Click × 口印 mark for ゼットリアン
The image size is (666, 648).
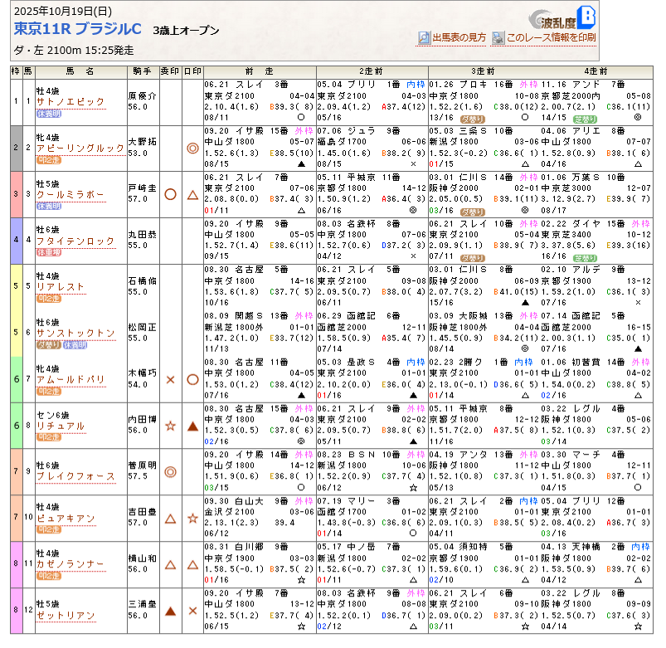click(x=193, y=611)
